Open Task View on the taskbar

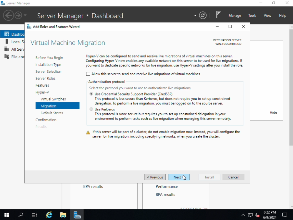34,215
